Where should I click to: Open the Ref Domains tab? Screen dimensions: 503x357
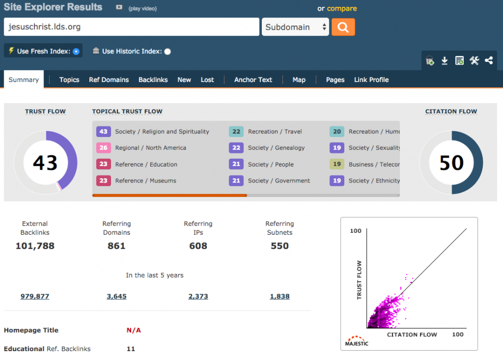pyautogui.click(x=109, y=79)
